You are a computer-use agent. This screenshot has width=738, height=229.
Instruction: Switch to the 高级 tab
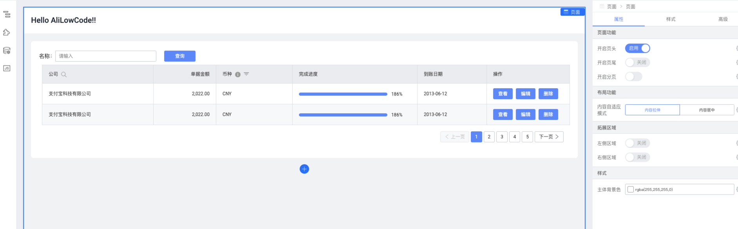pyautogui.click(x=723, y=19)
